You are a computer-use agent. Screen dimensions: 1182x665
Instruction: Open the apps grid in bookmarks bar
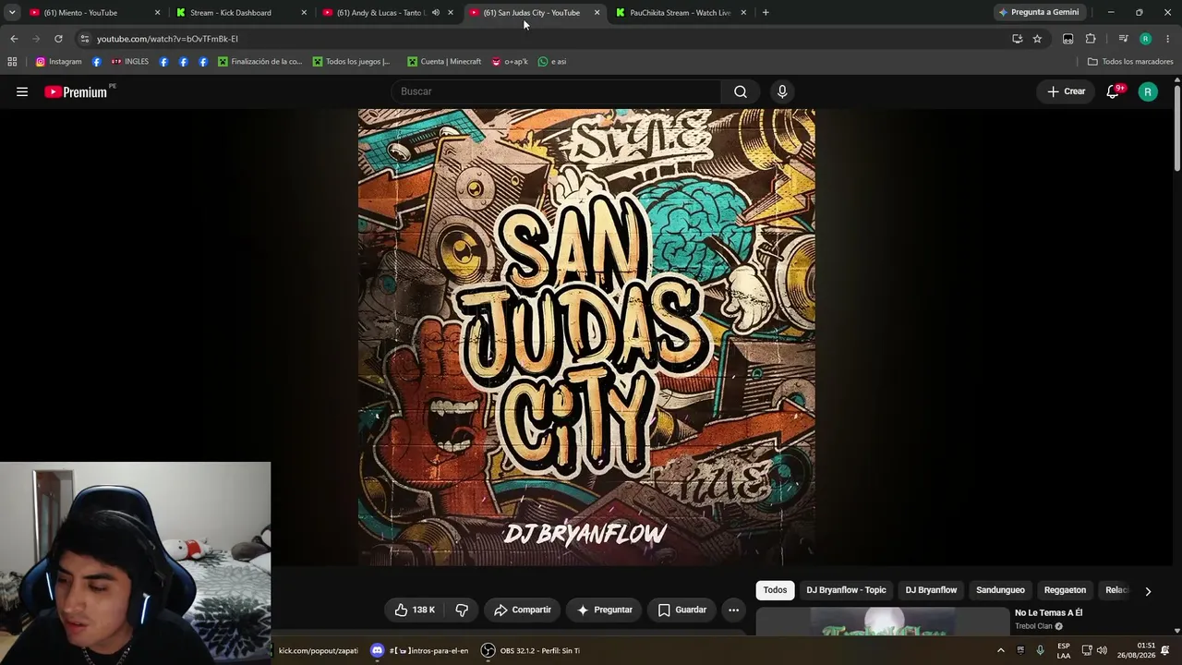(x=12, y=62)
